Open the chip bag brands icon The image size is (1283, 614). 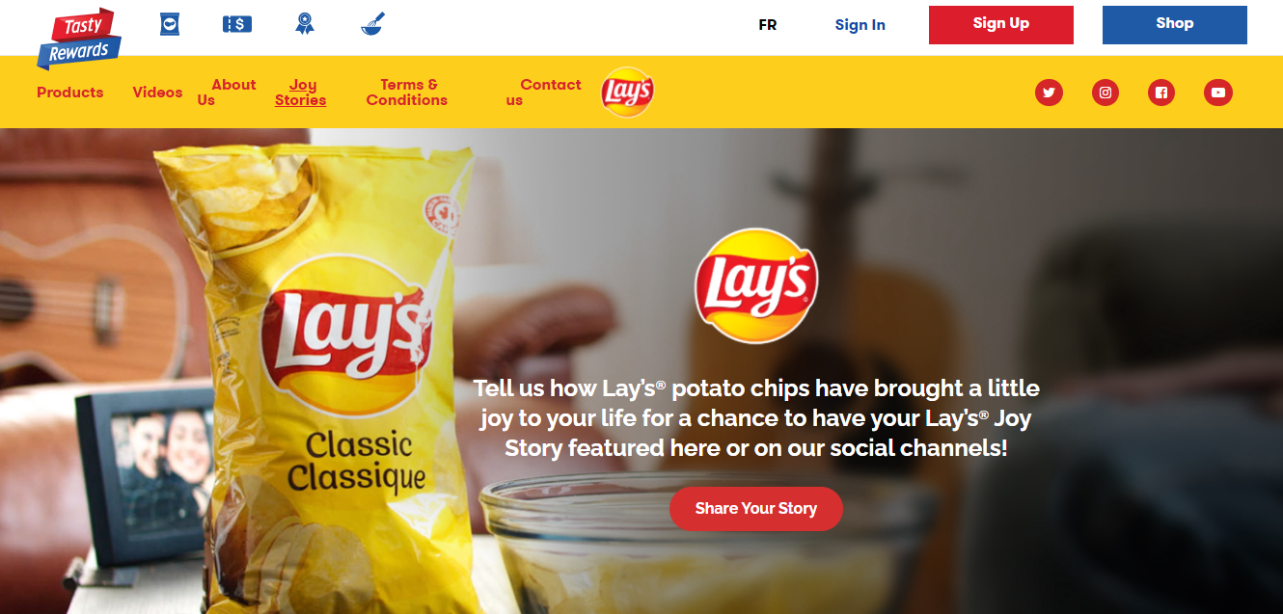point(170,23)
